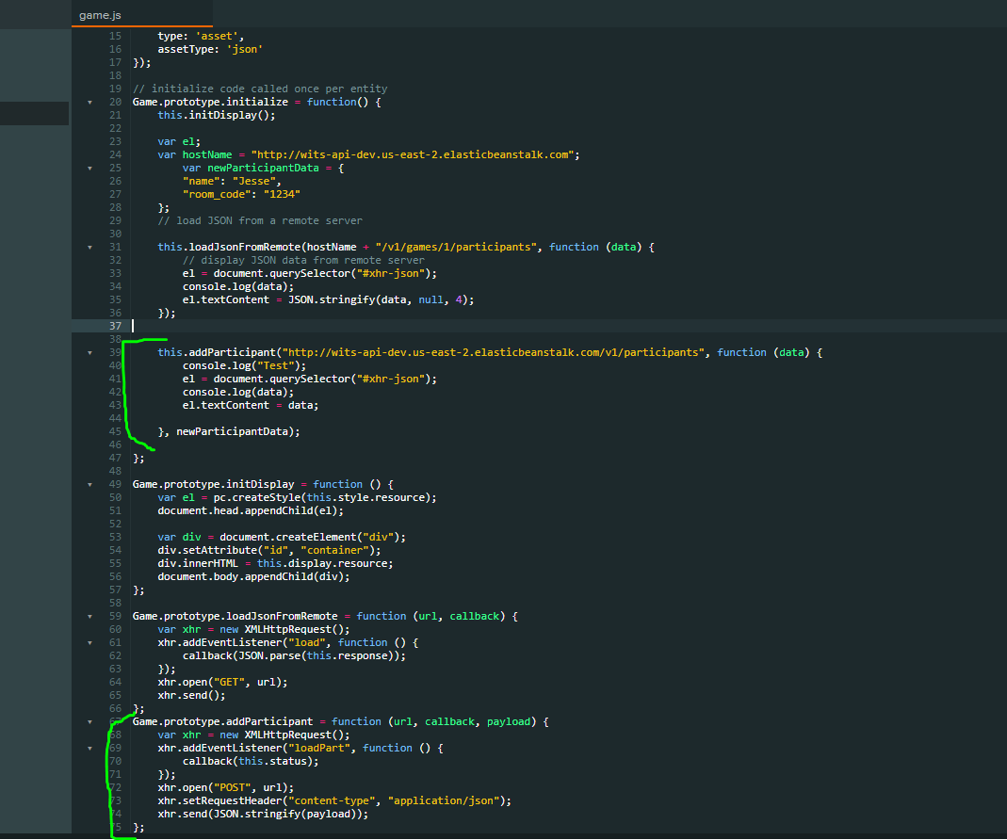
Task: Place cursor on the "POST" string
Action: (231, 787)
